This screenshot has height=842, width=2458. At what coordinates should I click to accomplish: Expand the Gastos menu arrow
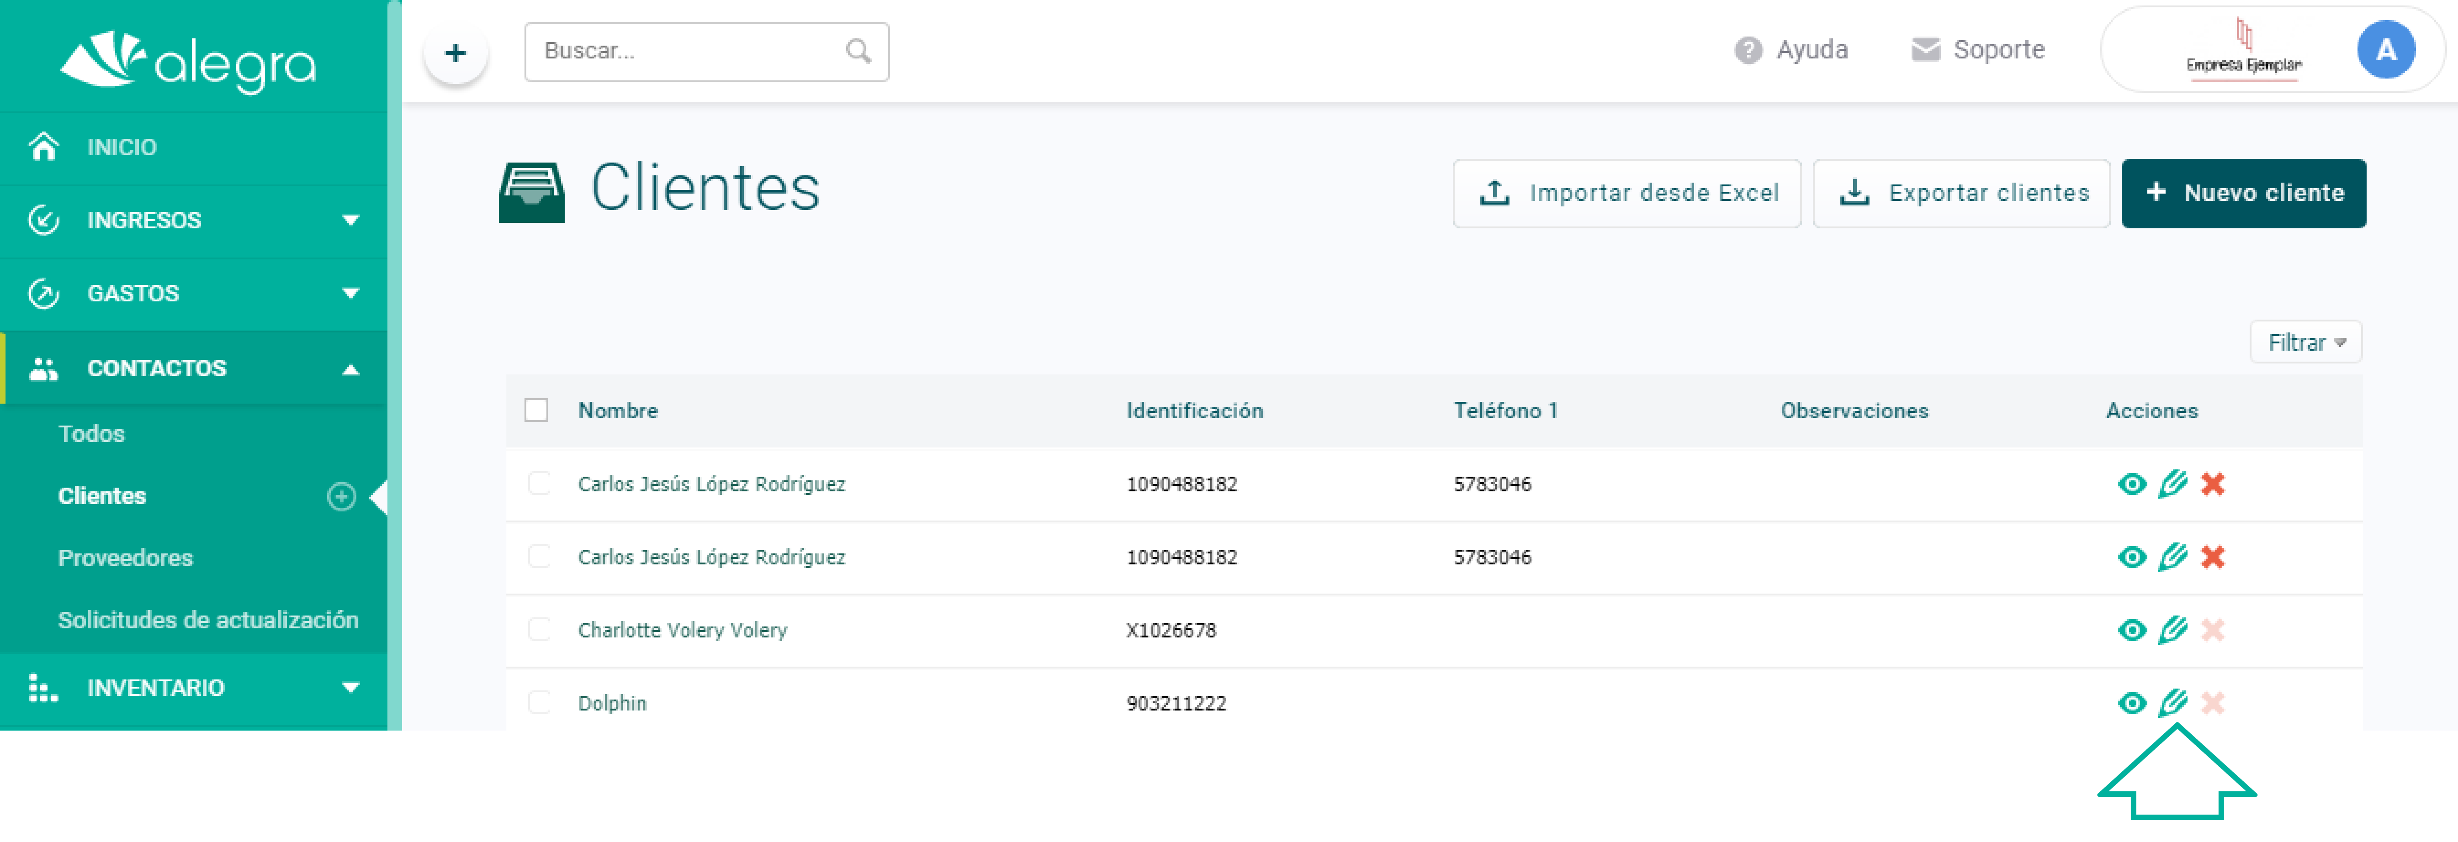[x=351, y=294]
